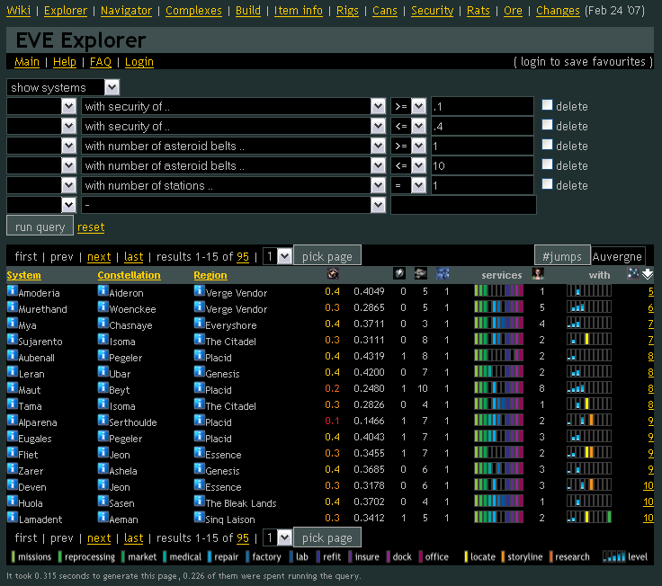
Task: Open info icon next to Sujarento system
Action: (x=13, y=339)
